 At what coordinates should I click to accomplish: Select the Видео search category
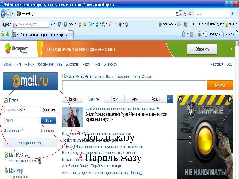(110, 77)
